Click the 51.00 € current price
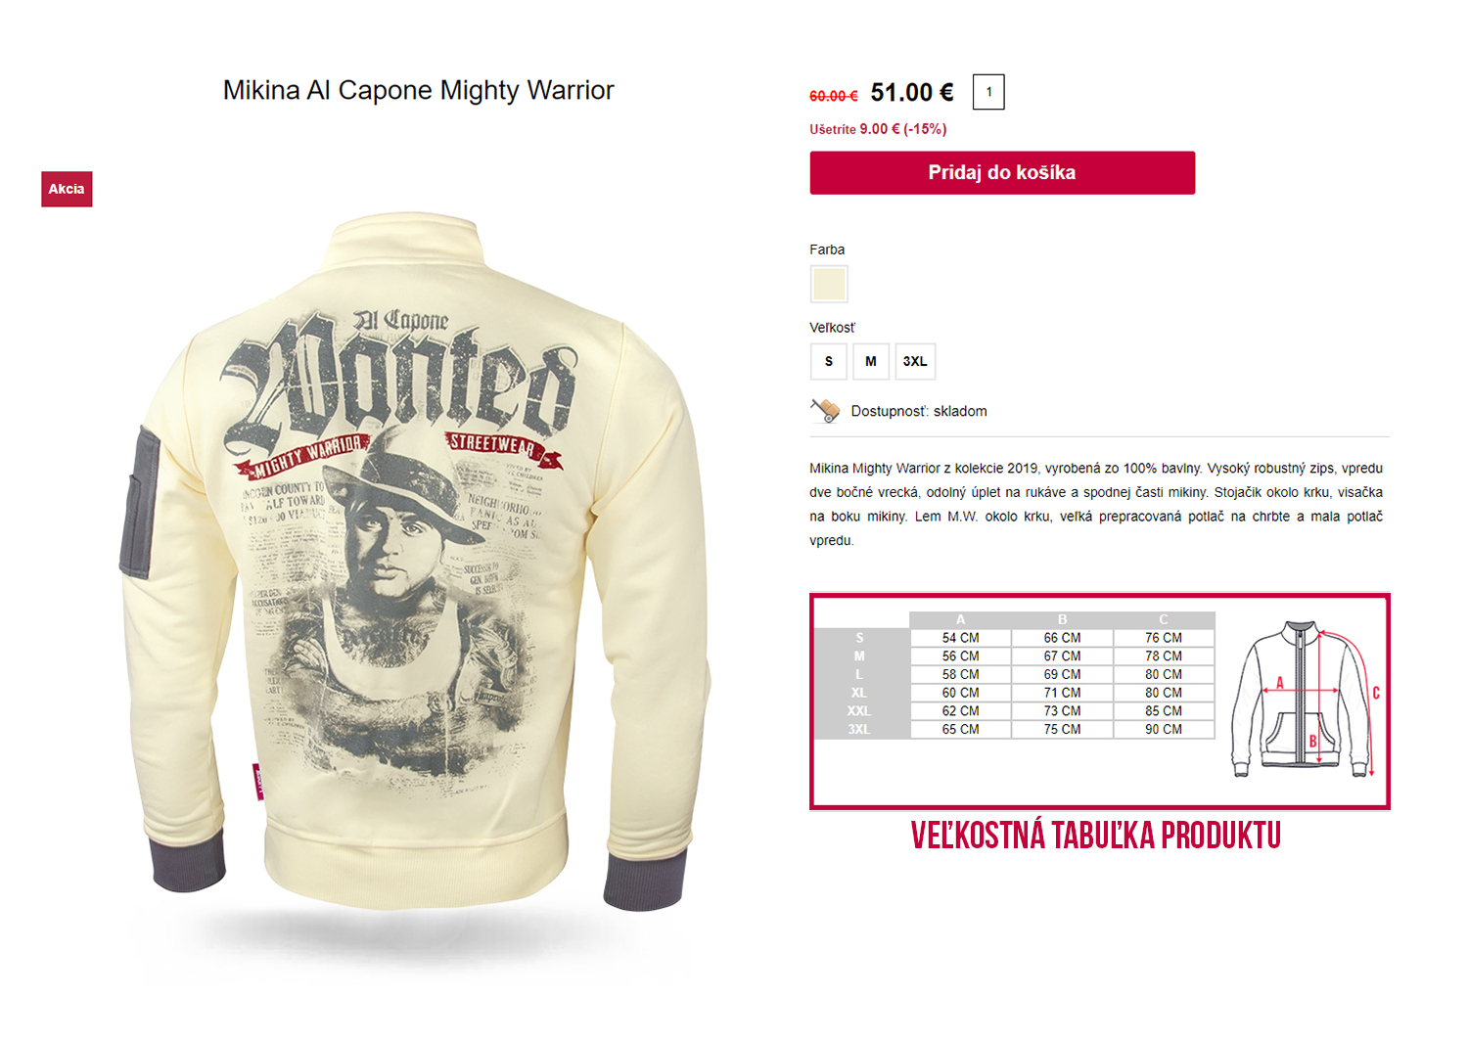The height and width of the screenshot is (1041, 1468). (912, 93)
